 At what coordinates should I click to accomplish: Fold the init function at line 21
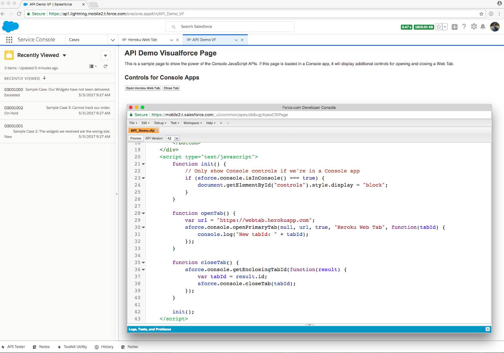[143, 164]
